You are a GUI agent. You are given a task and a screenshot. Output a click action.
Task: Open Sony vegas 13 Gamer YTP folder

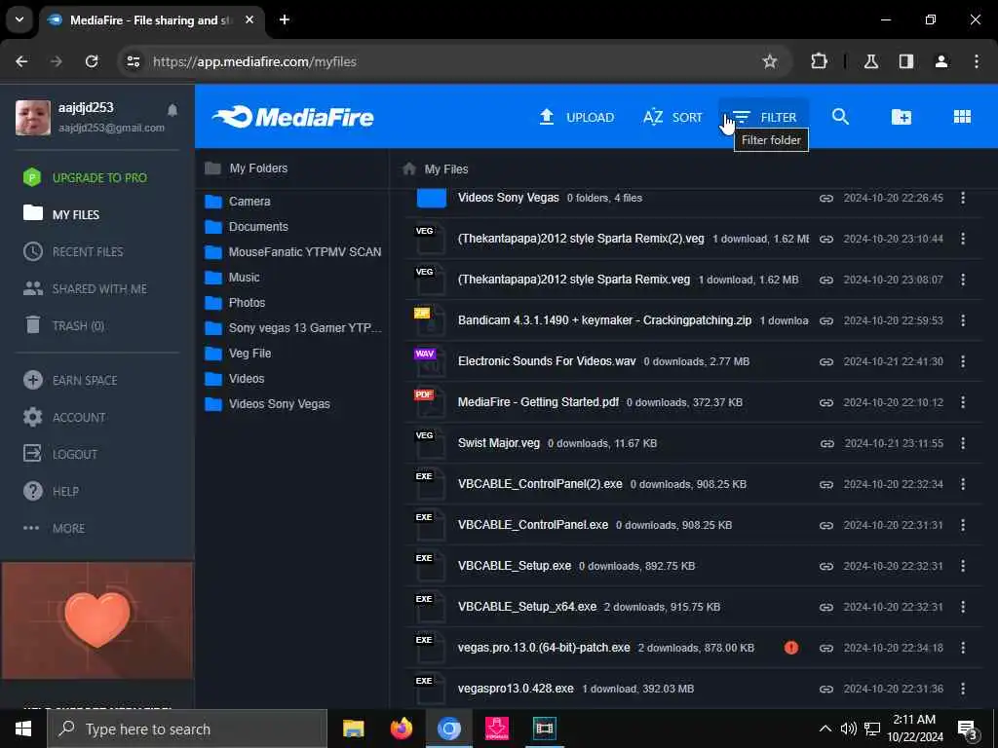(293, 328)
